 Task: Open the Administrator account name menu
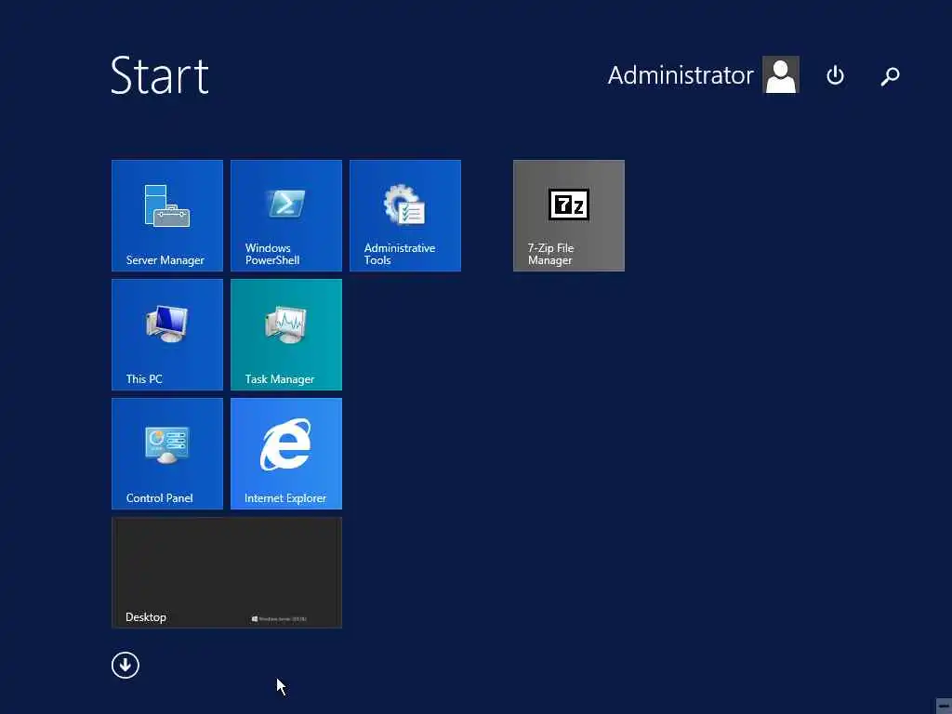(681, 75)
